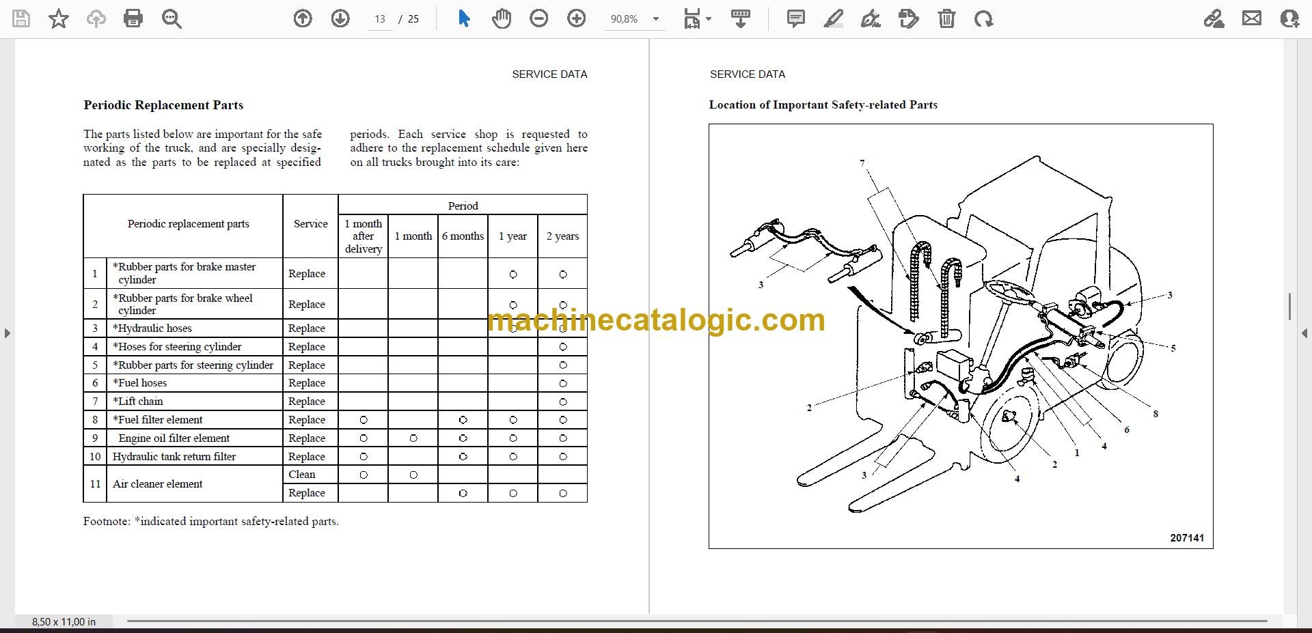Expand the right tools pane

[x=1304, y=333]
